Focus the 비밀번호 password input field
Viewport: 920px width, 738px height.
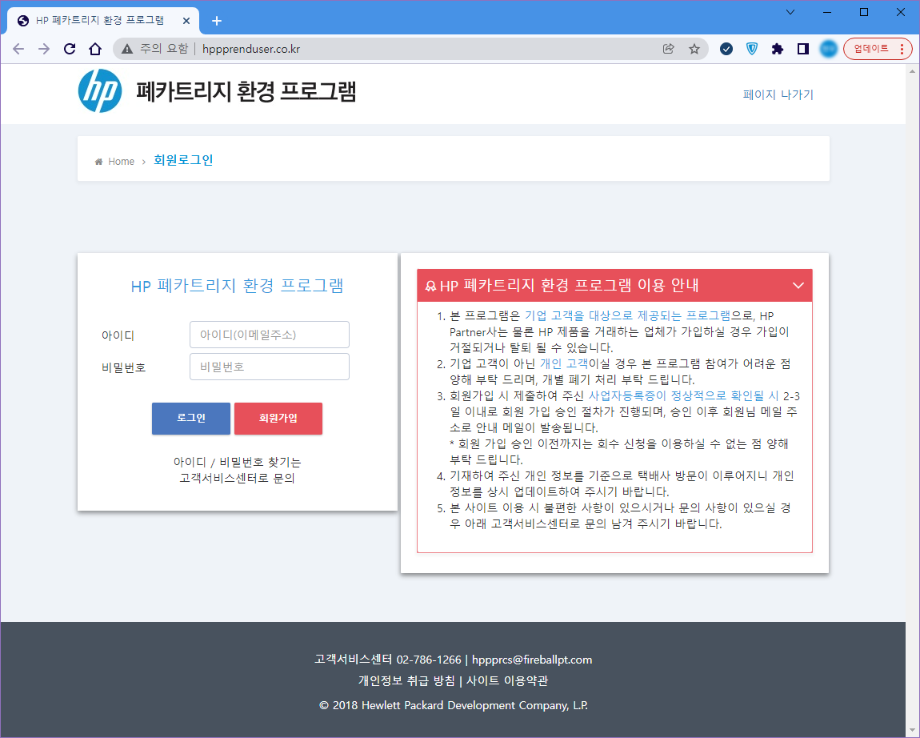pos(270,367)
